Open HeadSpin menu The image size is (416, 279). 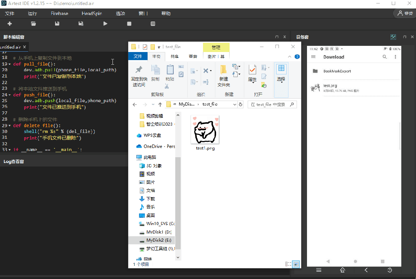[x=92, y=13]
